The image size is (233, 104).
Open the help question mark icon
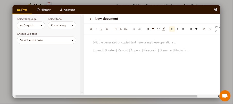pos(216,10)
